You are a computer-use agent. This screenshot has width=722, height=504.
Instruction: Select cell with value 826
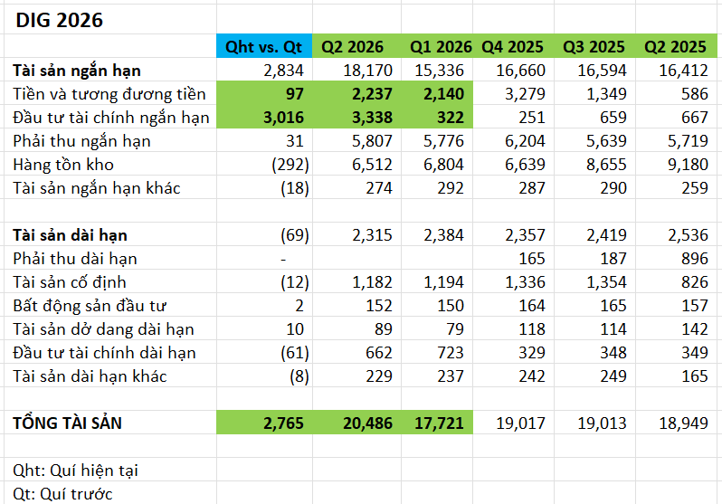click(x=677, y=281)
